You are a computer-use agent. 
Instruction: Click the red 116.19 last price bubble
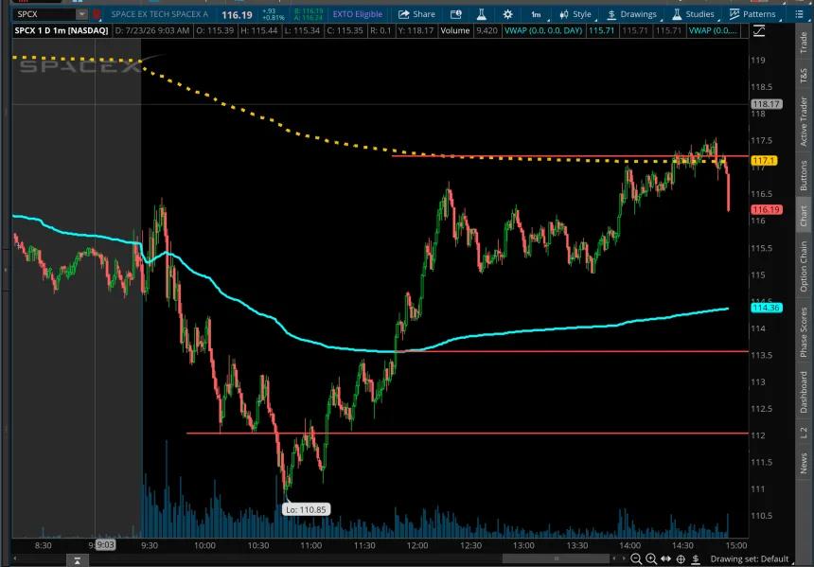pos(767,210)
